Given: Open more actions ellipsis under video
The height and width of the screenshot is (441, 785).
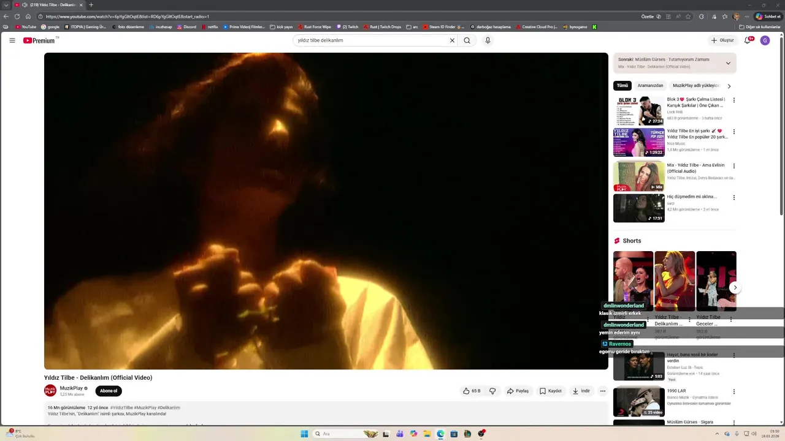Looking at the screenshot, I should click(603, 391).
